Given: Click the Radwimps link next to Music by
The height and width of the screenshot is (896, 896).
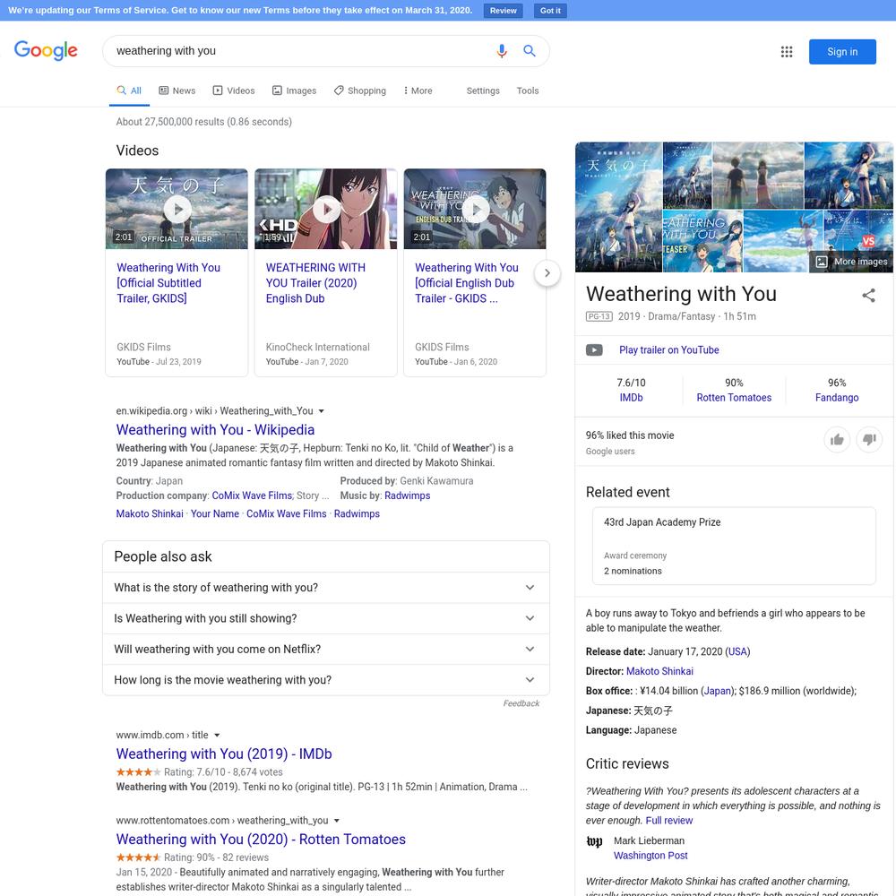Looking at the screenshot, I should (x=408, y=496).
